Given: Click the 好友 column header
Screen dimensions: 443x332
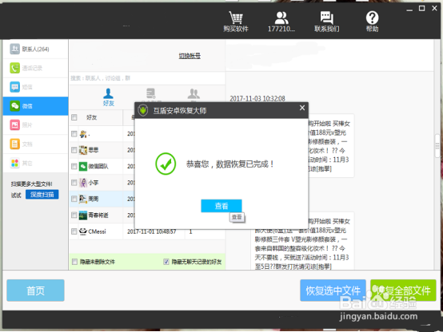Looking at the screenshot, I should pyautogui.click(x=91, y=117).
